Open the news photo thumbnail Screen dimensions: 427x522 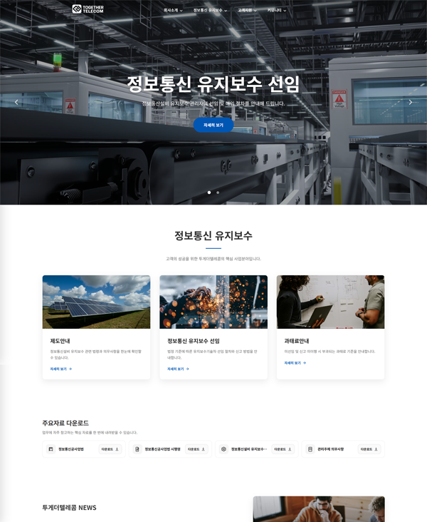(319, 509)
